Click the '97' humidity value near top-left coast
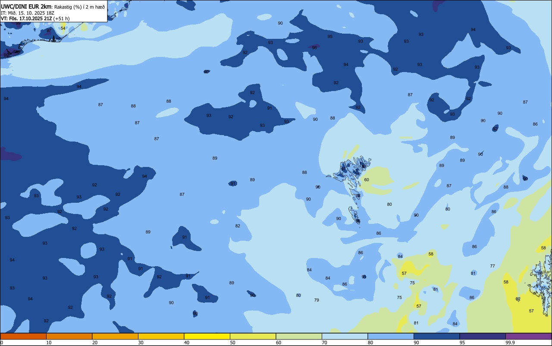The width and height of the screenshot is (552, 346). (x=49, y=31)
